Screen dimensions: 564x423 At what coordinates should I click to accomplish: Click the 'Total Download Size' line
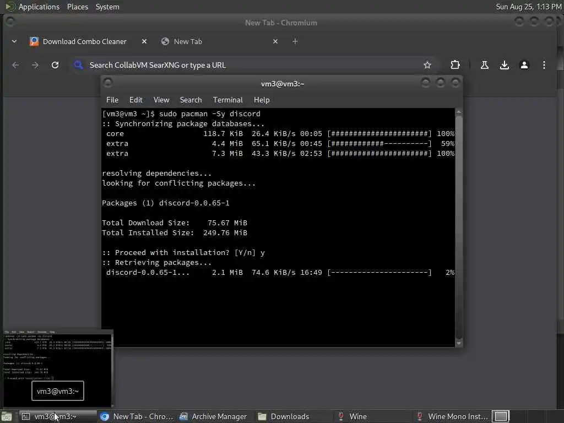pos(175,223)
